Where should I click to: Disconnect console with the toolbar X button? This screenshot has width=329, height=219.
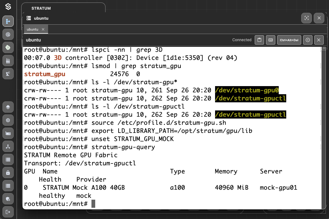point(319,40)
